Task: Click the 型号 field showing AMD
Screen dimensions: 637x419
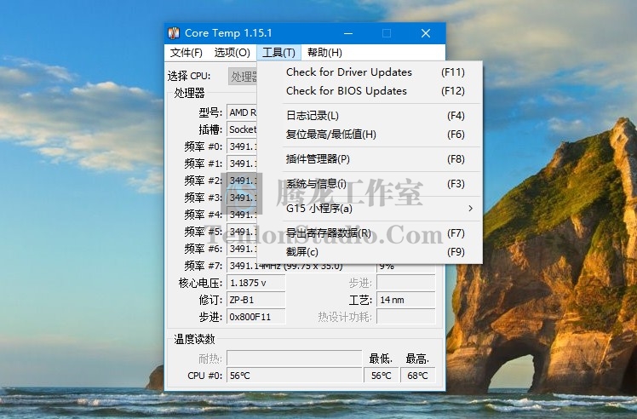Action: [x=242, y=112]
